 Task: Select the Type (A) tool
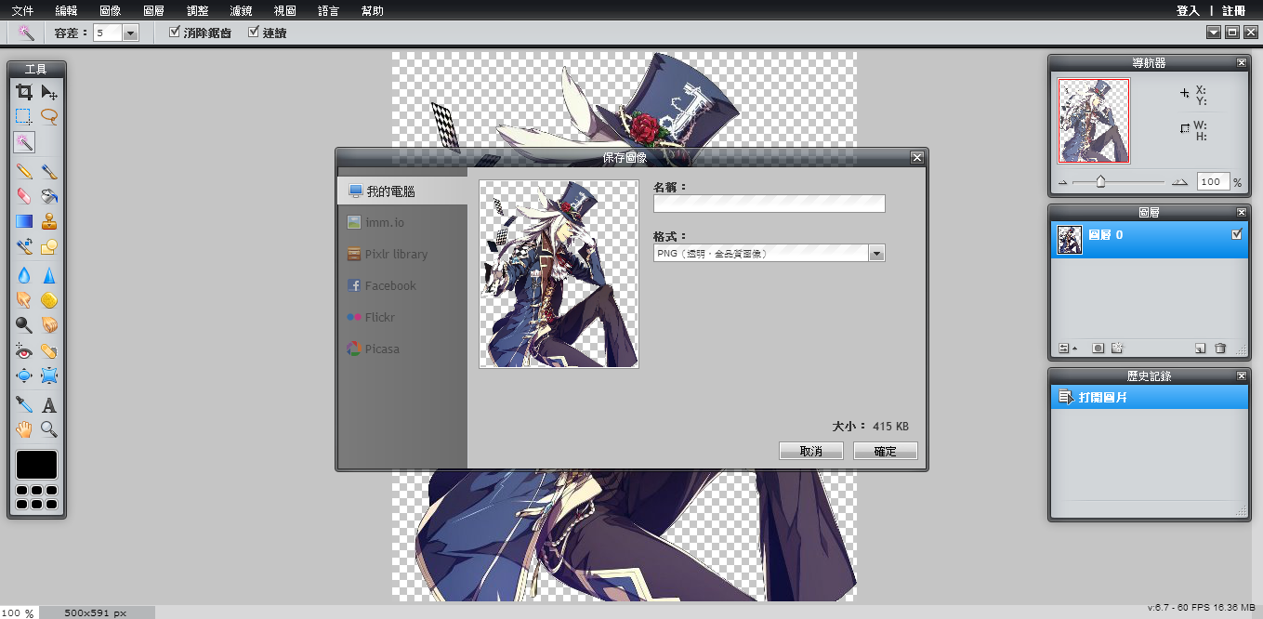click(49, 405)
